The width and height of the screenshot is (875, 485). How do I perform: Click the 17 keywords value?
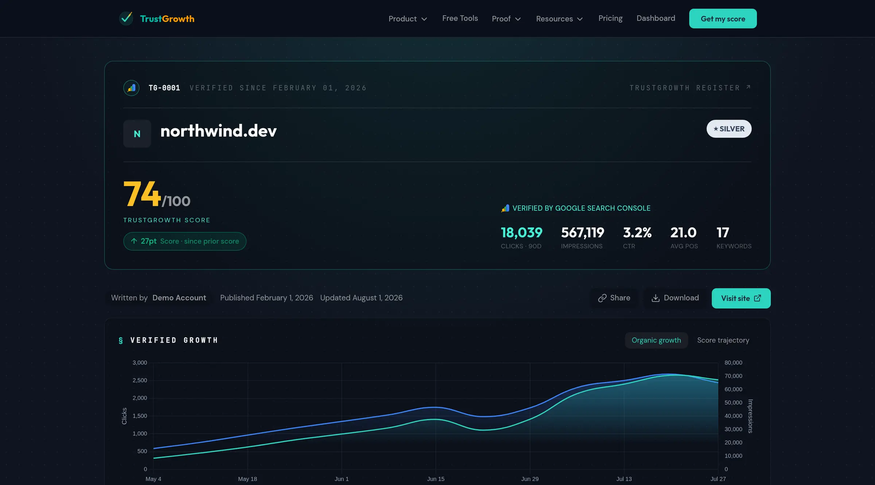tap(723, 233)
